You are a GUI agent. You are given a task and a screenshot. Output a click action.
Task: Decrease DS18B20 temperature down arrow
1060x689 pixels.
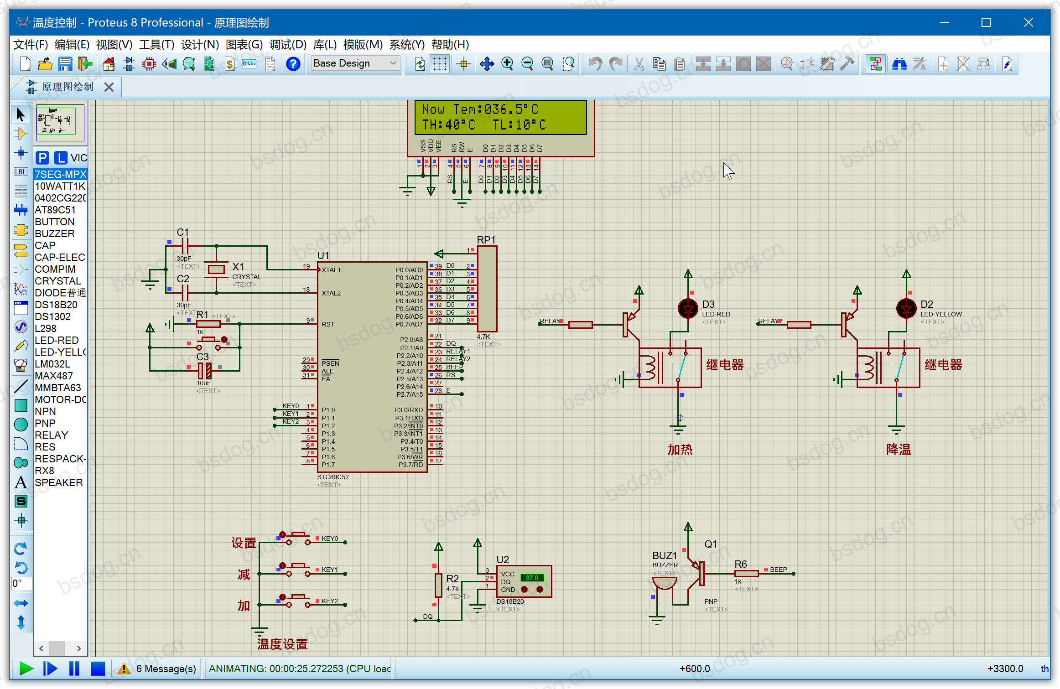coord(525,590)
